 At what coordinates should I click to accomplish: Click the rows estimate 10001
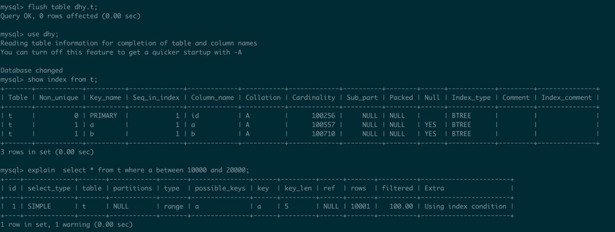[360, 206]
